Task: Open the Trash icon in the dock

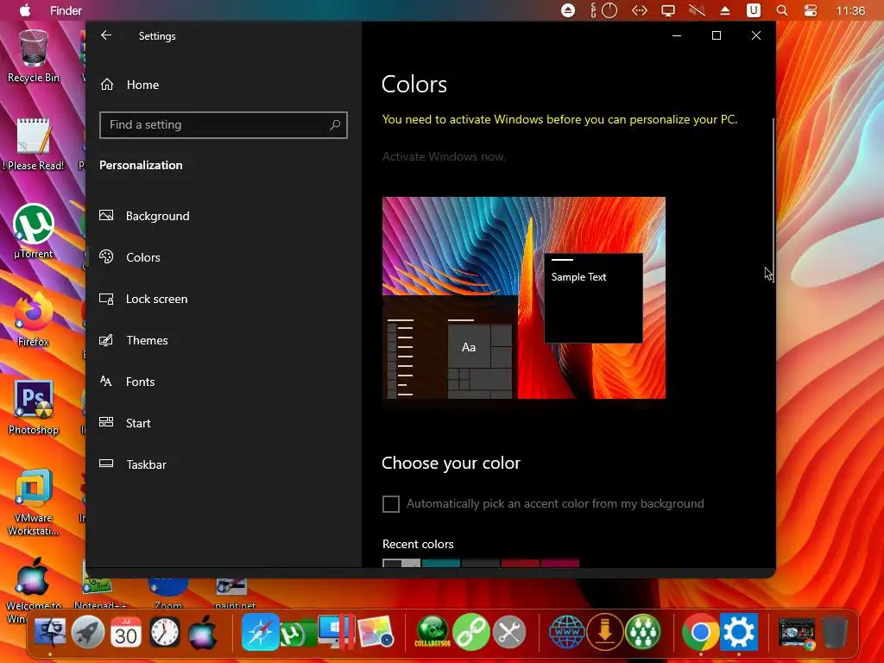Action: [835, 633]
